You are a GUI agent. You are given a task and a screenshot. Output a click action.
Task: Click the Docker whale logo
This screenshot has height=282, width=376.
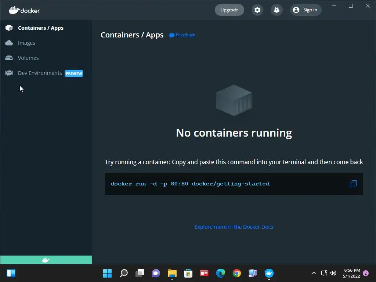click(25, 10)
